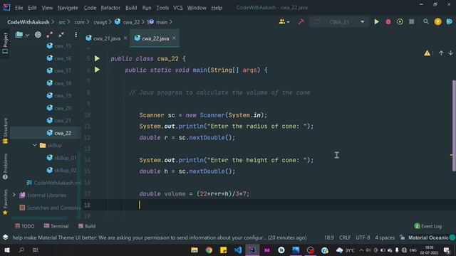This screenshot has width=456, height=256.
Task: Click the warning triangle inspection indicator
Action: (x=427, y=53)
